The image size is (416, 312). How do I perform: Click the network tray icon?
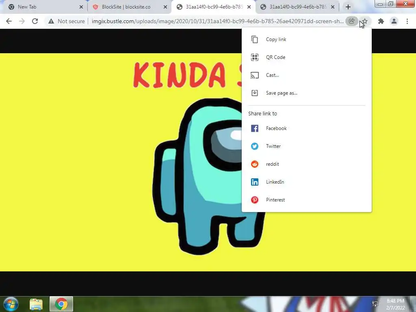pyautogui.click(x=375, y=304)
